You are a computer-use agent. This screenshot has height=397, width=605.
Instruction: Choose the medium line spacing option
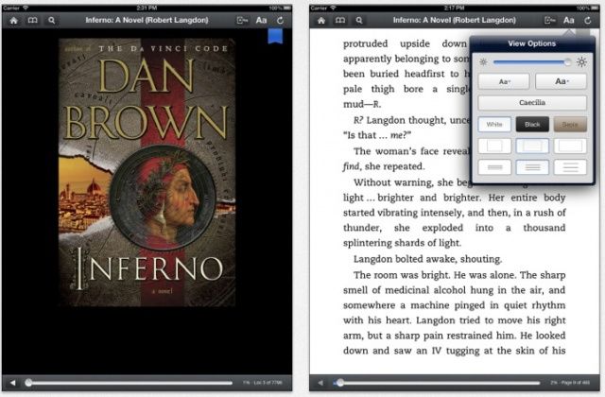[x=532, y=167]
